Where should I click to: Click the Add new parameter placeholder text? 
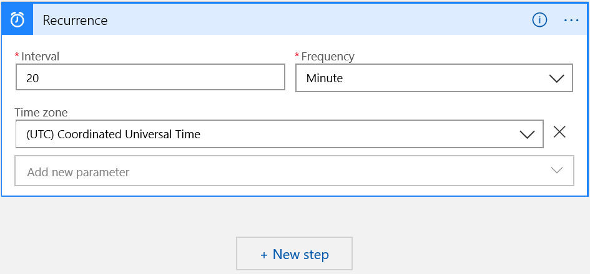(x=78, y=172)
